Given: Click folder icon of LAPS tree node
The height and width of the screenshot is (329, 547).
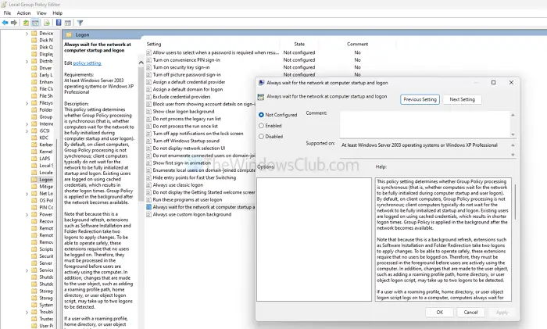Looking at the screenshot, I should pos(34,159).
